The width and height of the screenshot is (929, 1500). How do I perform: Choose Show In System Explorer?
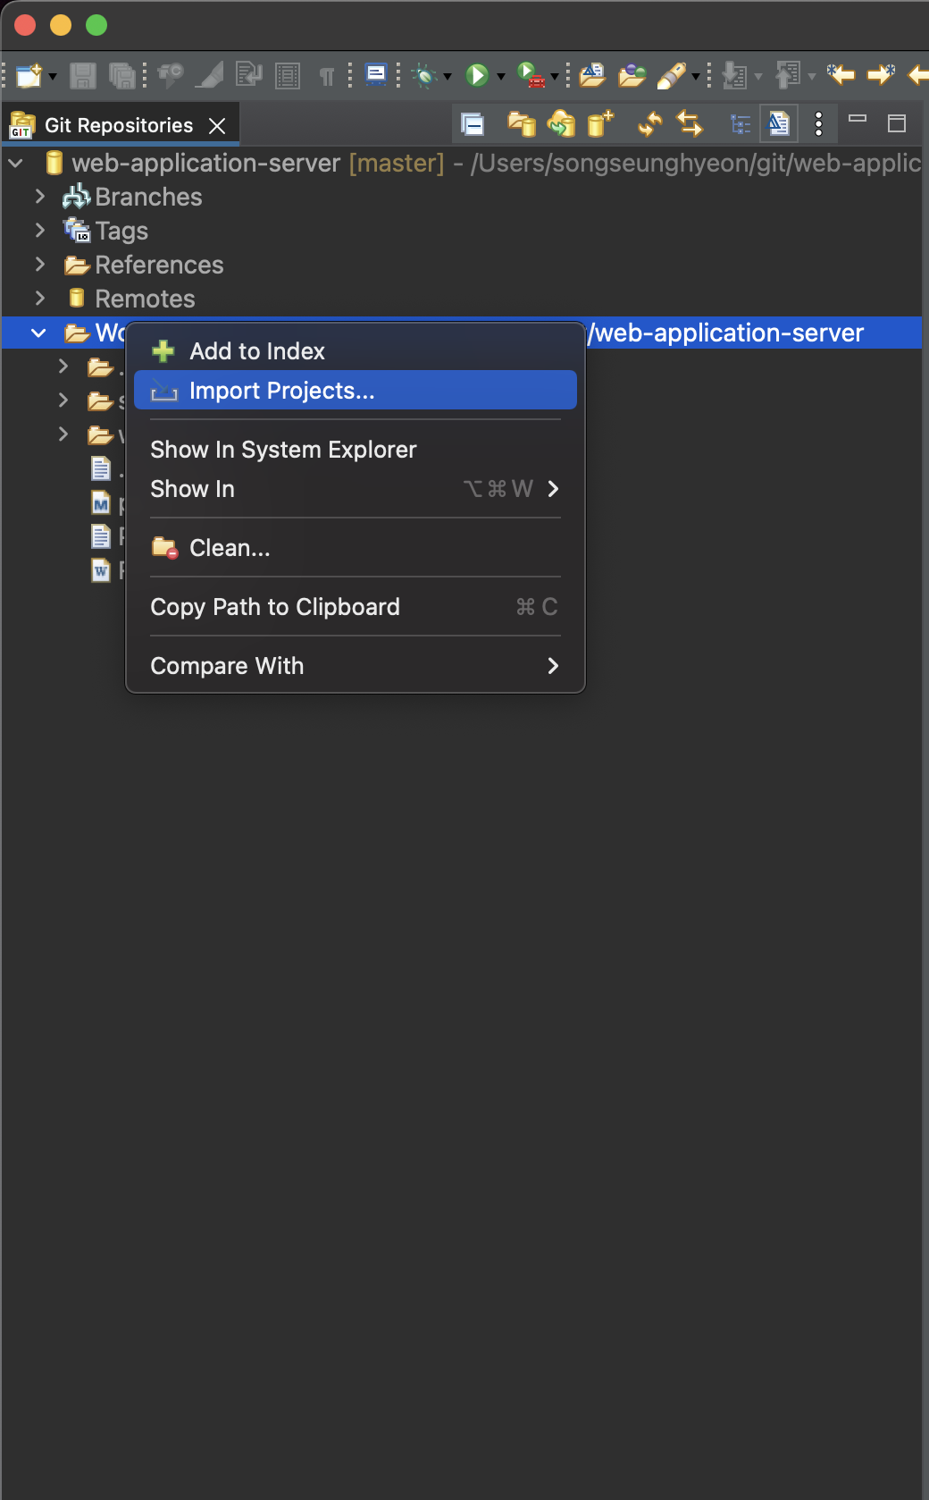click(x=356, y=450)
